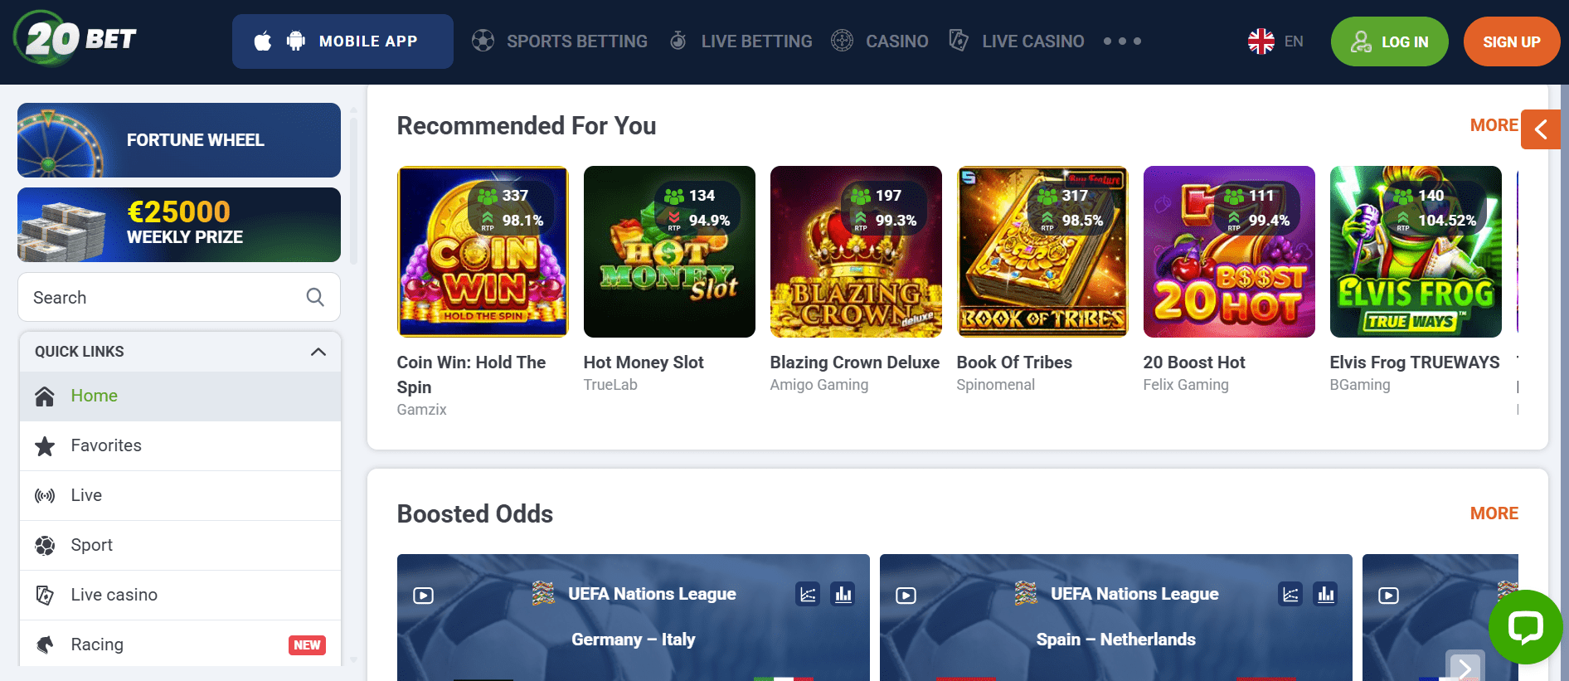The width and height of the screenshot is (1569, 681).
Task: Click the Sign Up button
Action: point(1512,41)
